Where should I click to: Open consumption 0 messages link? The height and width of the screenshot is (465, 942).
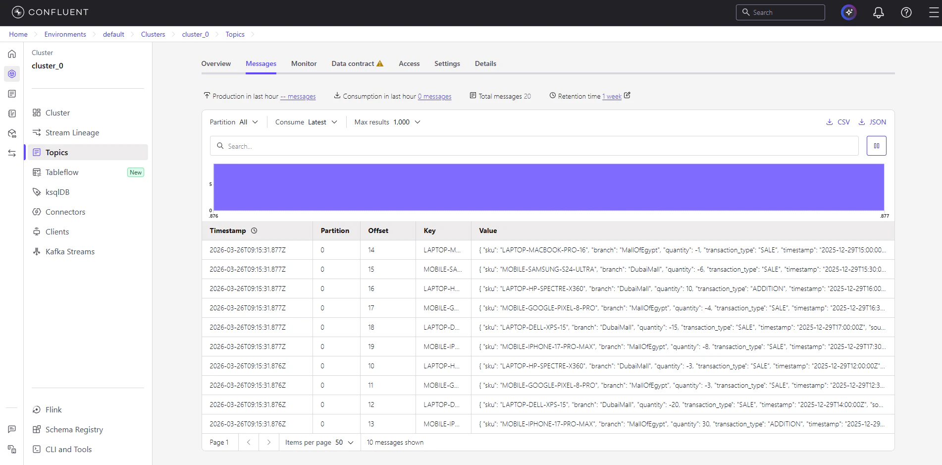434,96
